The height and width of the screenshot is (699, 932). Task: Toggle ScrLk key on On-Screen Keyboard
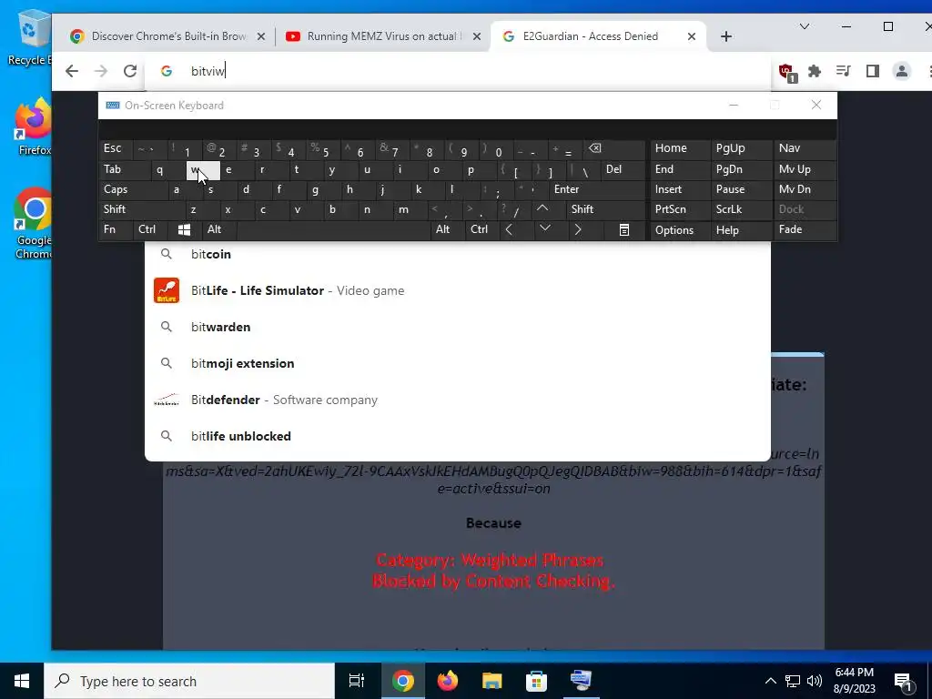(x=741, y=209)
